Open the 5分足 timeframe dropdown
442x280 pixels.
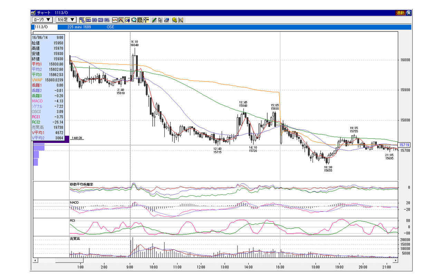[x=66, y=20]
